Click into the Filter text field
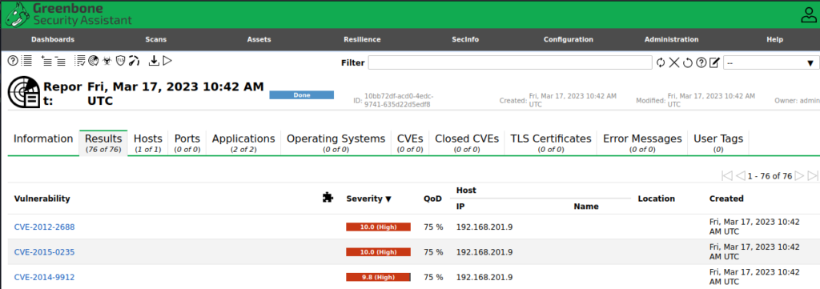This screenshot has height=289, width=820. (510, 62)
